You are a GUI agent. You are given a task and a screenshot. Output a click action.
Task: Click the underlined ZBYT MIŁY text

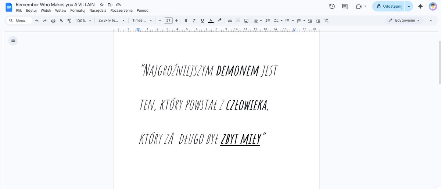click(240, 139)
